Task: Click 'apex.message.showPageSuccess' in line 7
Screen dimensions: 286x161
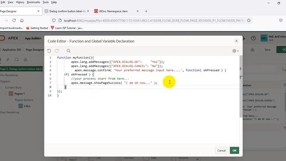Action: tap(96, 83)
